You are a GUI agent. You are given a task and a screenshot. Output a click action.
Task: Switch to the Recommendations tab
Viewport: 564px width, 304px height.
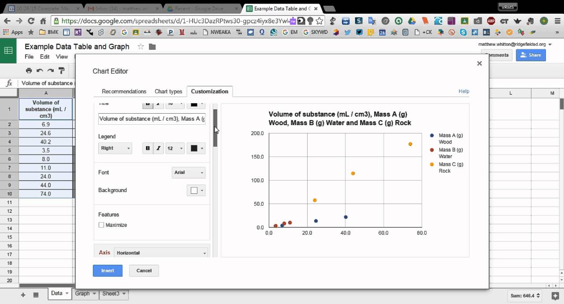coord(124,92)
